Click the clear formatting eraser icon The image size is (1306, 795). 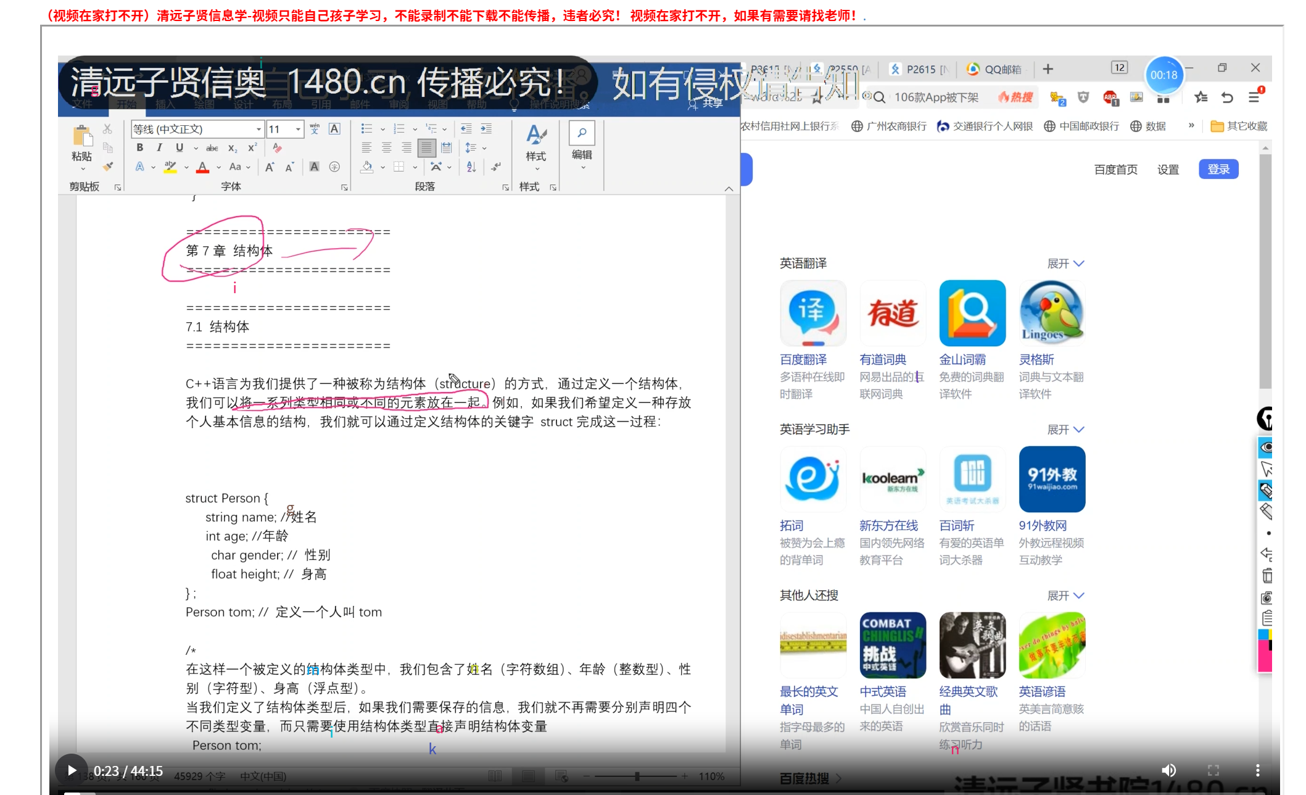point(277,148)
